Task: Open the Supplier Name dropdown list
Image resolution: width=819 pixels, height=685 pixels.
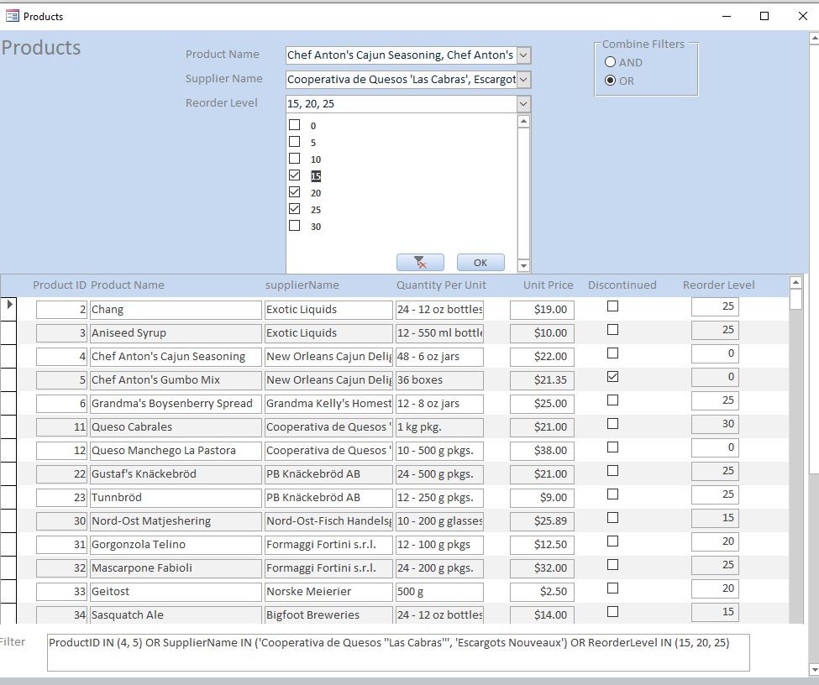Action: [x=523, y=80]
